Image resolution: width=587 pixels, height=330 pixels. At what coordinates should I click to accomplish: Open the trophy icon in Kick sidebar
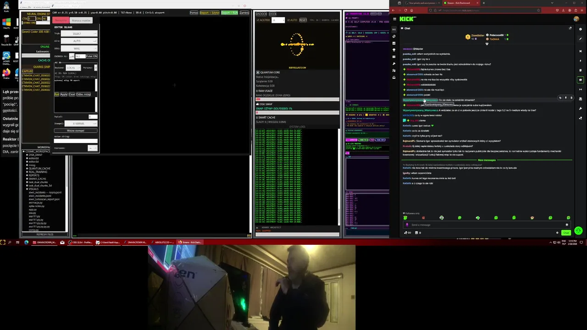pyautogui.click(x=394, y=50)
